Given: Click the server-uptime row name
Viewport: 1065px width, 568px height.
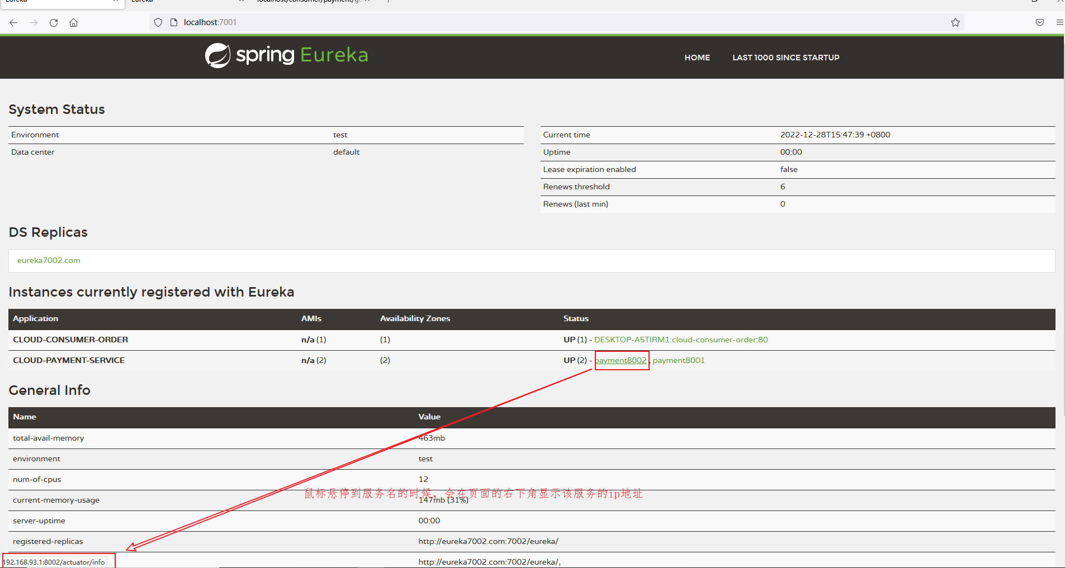Looking at the screenshot, I should click(x=39, y=521).
